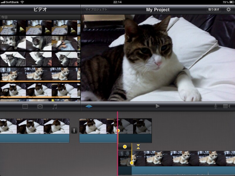
Task: Open the video camera recorder
Action: tap(226, 106)
